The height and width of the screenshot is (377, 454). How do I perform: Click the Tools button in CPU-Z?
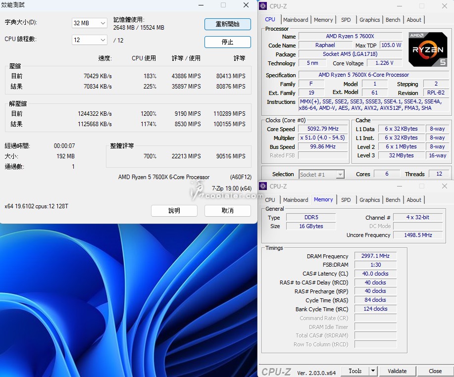point(355,371)
